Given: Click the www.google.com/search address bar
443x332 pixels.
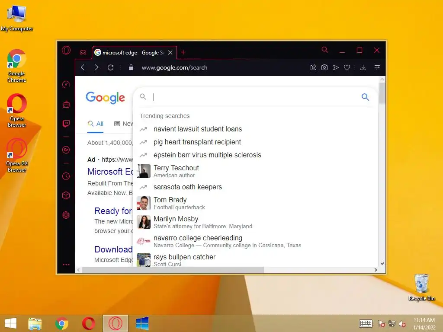Looking at the screenshot, I should (174, 67).
